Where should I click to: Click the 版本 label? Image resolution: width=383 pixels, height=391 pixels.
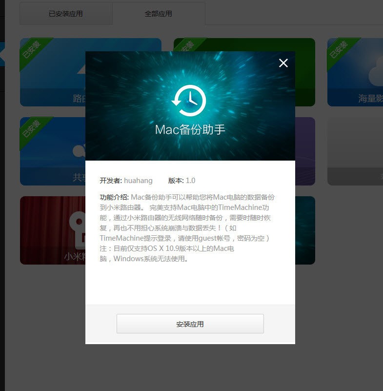[x=176, y=181]
